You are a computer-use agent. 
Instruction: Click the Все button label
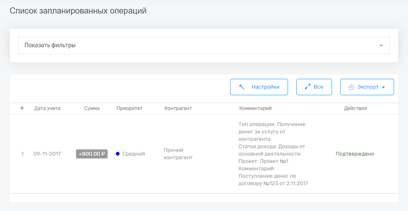pyautogui.click(x=318, y=87)
